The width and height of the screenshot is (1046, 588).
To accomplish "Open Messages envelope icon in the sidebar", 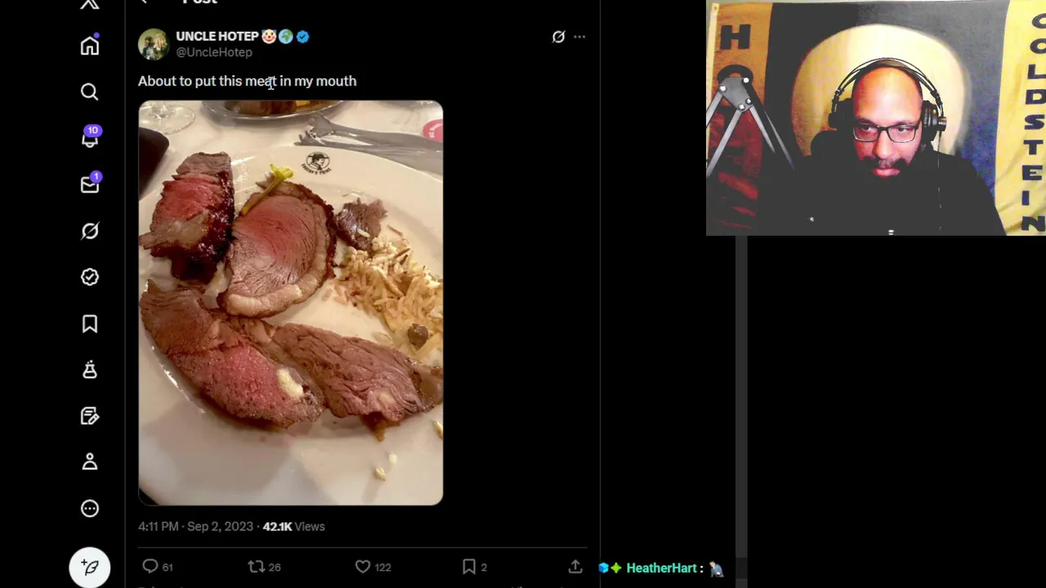I will click(x=90, y=185).
